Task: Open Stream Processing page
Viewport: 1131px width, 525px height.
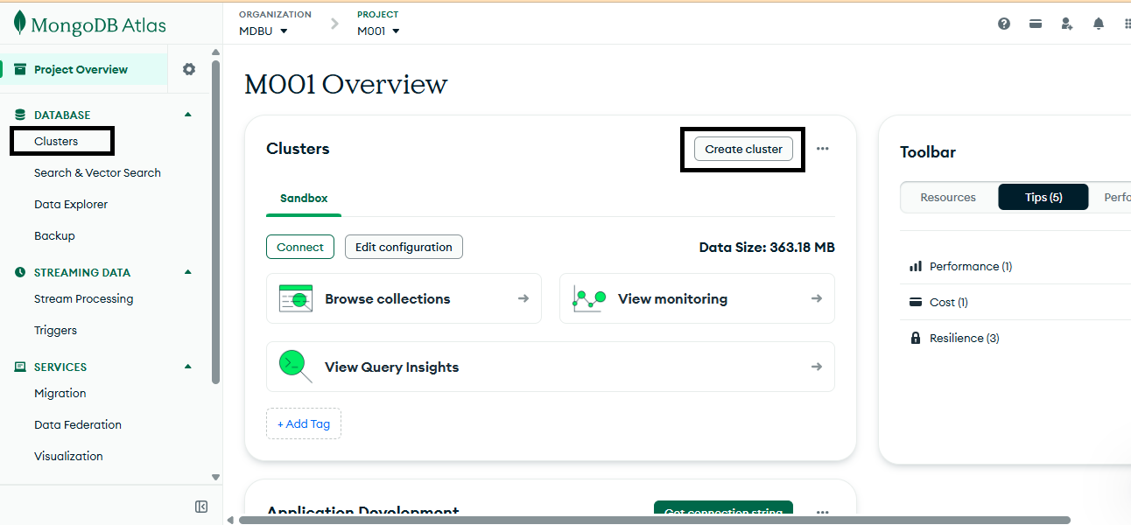Action: tap(83, 298)
